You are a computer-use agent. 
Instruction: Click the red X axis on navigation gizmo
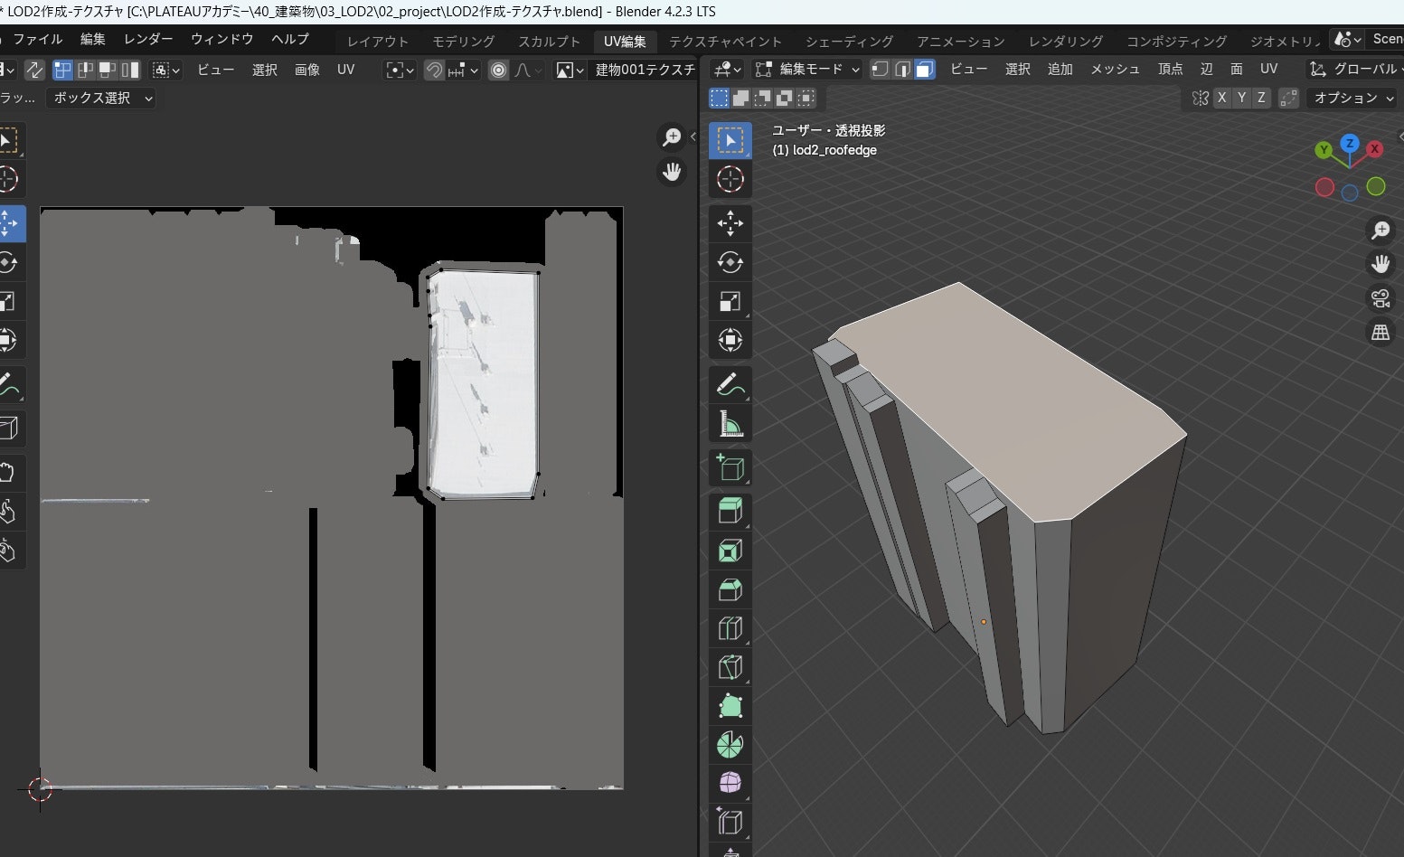click(x=1374, y=149)
